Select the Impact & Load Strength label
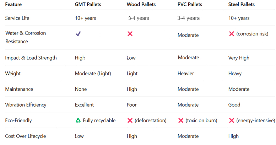 (31, 58)
